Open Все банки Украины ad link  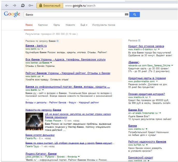[x=65, y=59]
